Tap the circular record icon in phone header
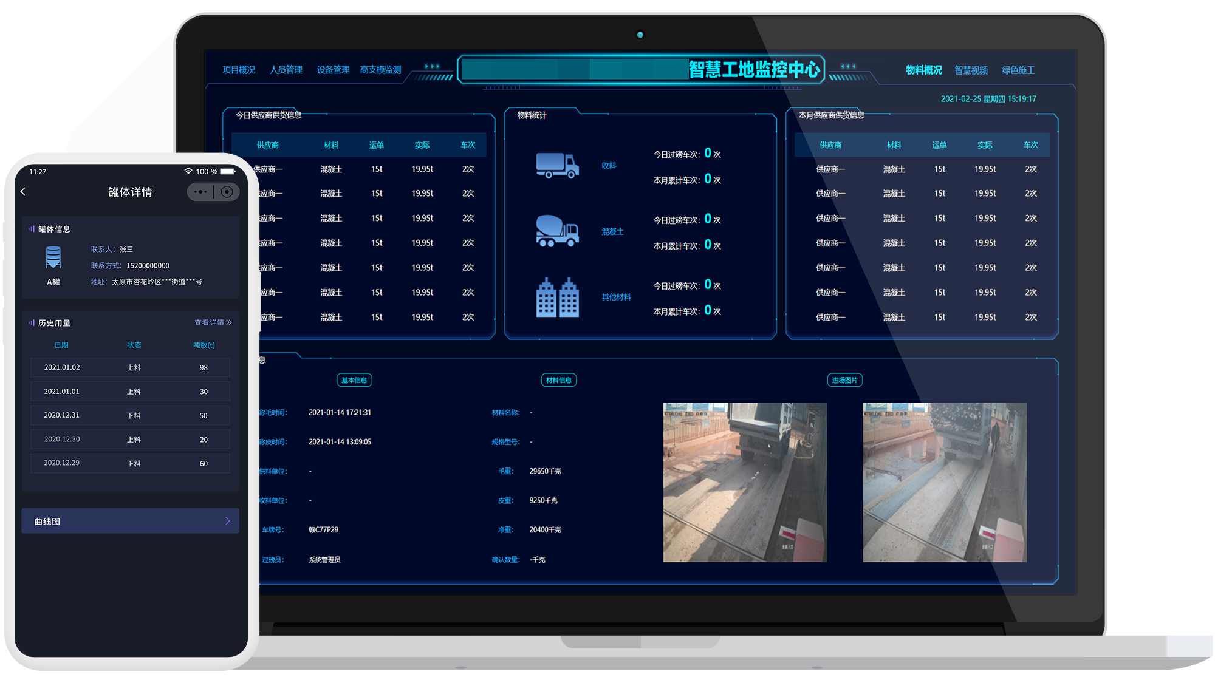Image resolution: width=1215 pixels, height=683 pixels. click(x=227, y=192)
